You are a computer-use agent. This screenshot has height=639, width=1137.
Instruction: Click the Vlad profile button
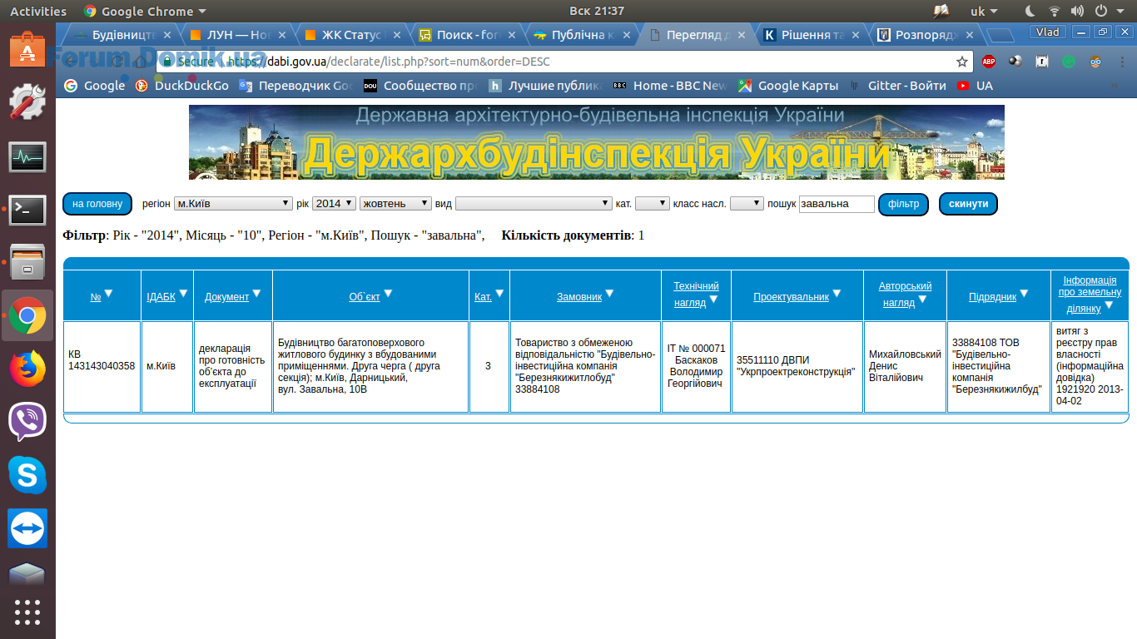(x=1047, y=32)
